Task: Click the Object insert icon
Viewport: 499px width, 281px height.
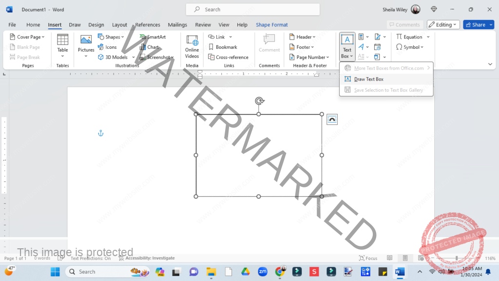Action: (377, 57)
